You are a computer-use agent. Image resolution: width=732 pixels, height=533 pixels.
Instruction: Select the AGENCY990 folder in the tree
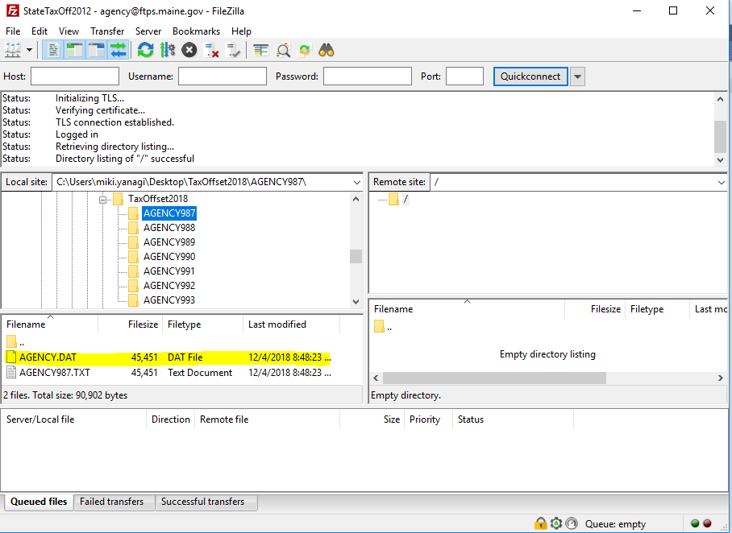[169, 257]
